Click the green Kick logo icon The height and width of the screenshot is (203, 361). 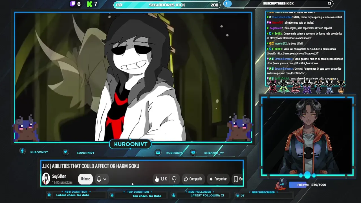90,4
